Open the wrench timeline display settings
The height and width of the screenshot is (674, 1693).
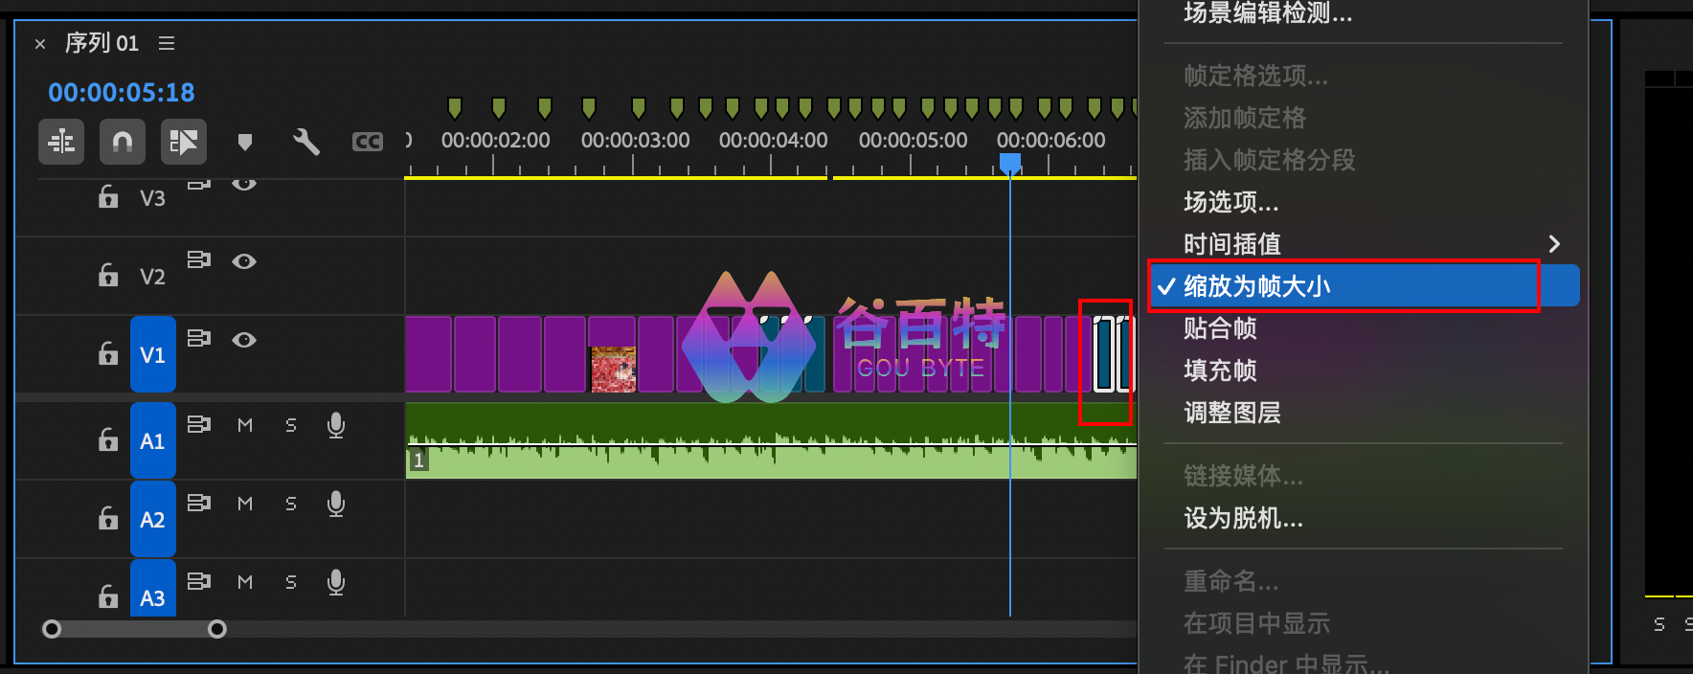click(305, 143)
